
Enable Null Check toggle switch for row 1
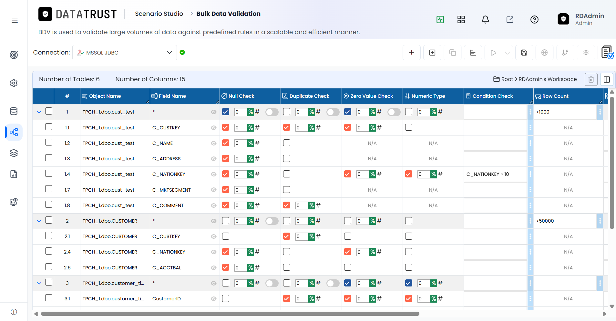tap(272, 112)
